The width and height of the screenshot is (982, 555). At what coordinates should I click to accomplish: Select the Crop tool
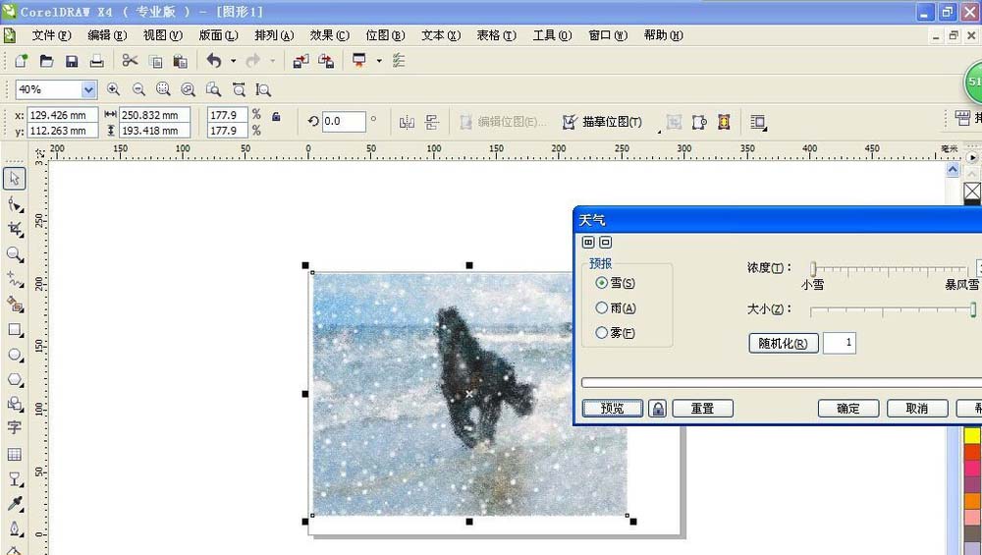pos(15,229)
